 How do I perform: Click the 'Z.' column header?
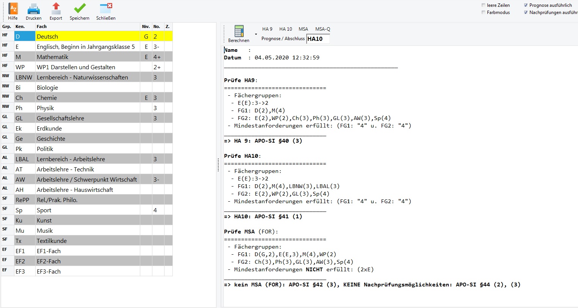[x=168, y=26]
